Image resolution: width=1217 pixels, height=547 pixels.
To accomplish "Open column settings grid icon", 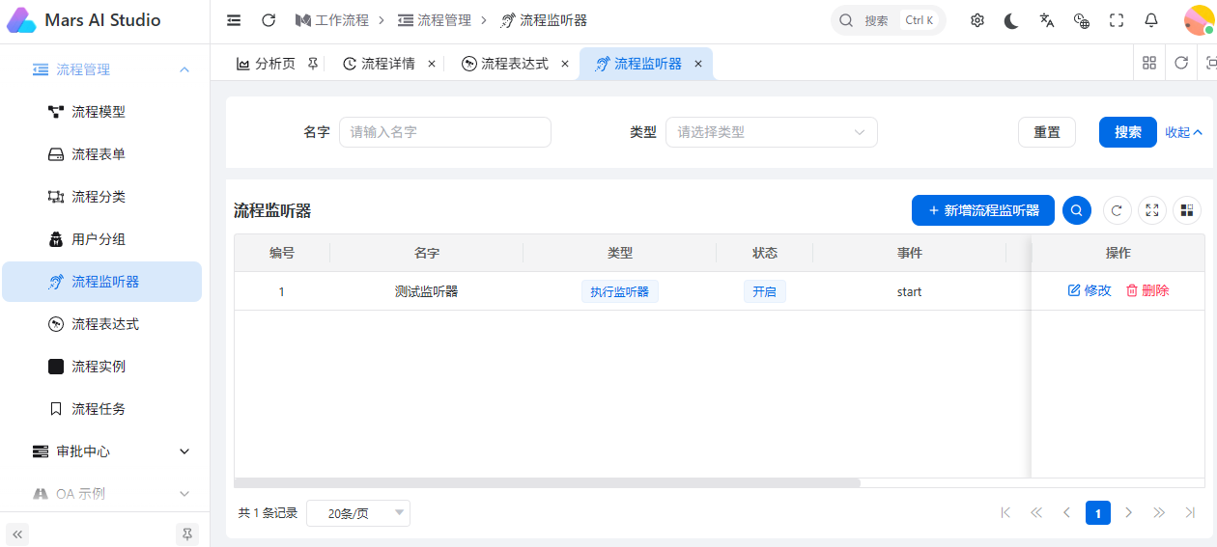I will (1187, 210).
